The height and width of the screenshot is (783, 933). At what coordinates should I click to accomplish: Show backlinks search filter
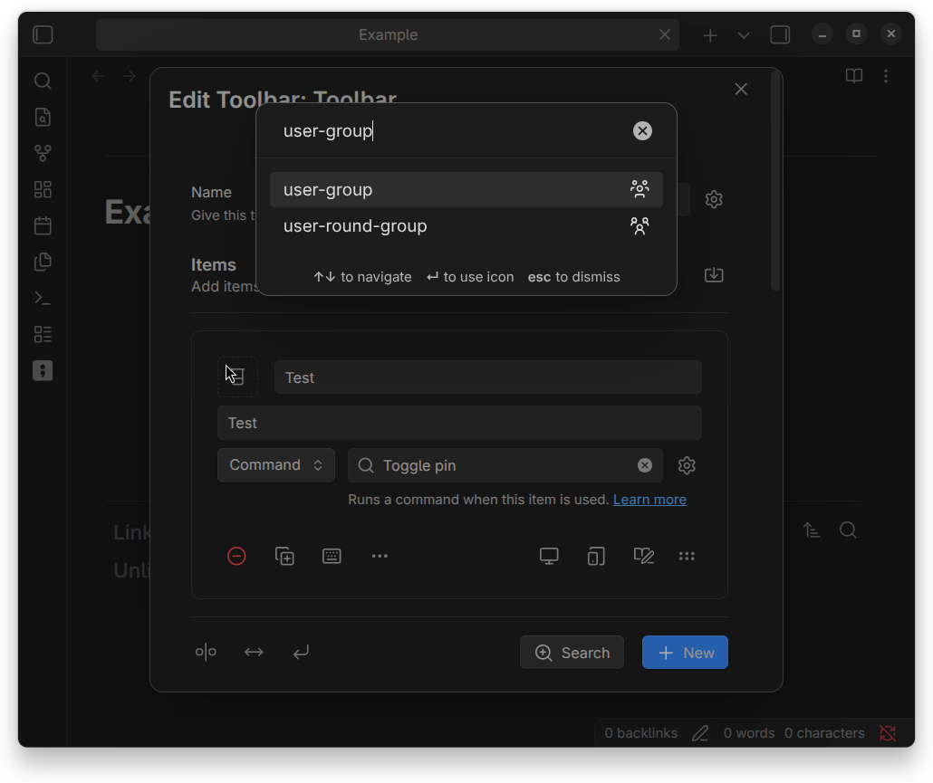[848, 530]
